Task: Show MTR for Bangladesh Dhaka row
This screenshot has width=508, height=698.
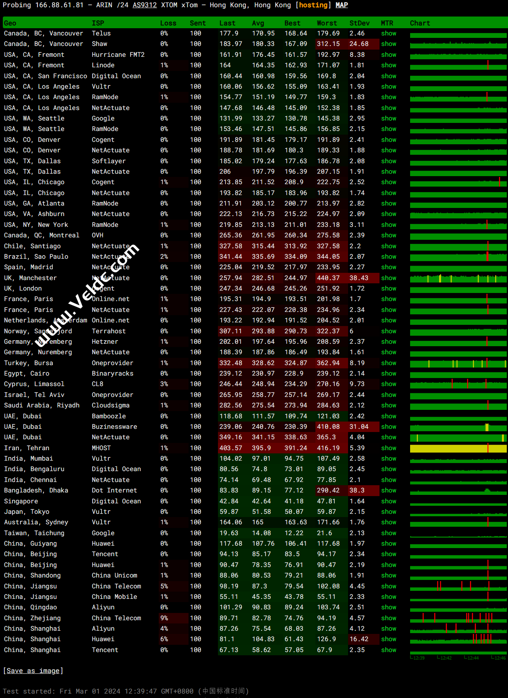Action: (389, 490)
